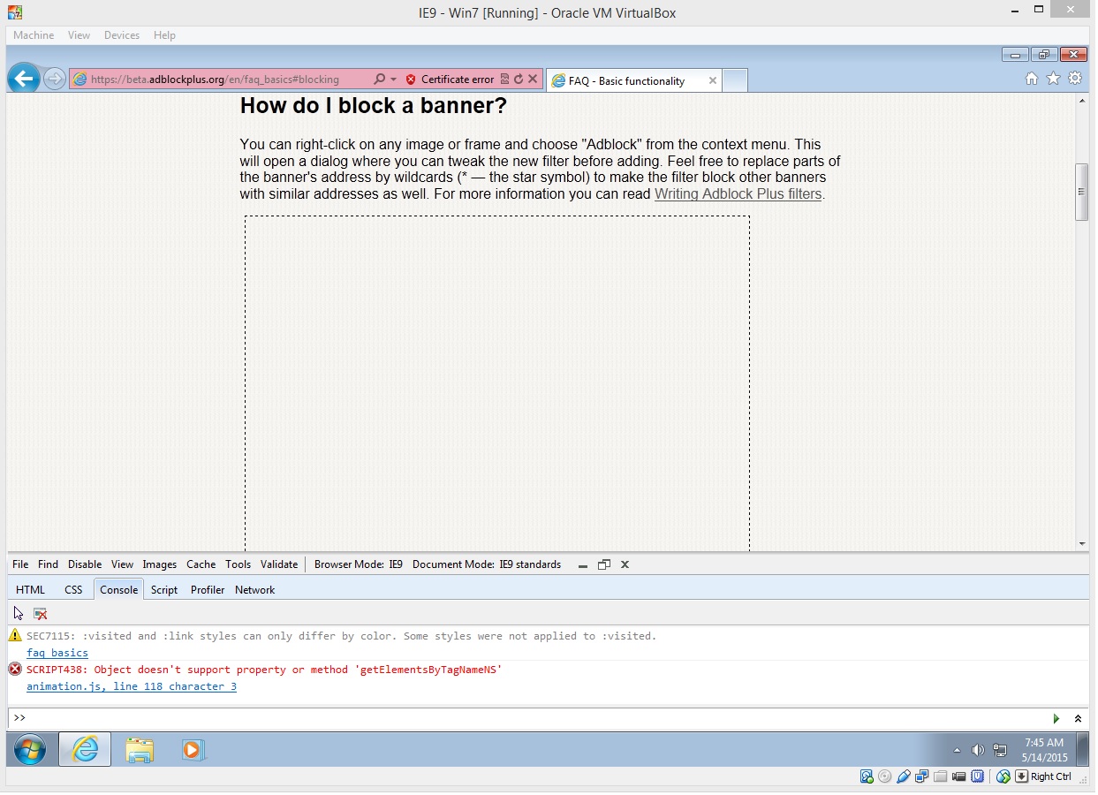Viewport: 1098px width, 795px height.
Task: Click the console command input field
Action: click(539, 719)
